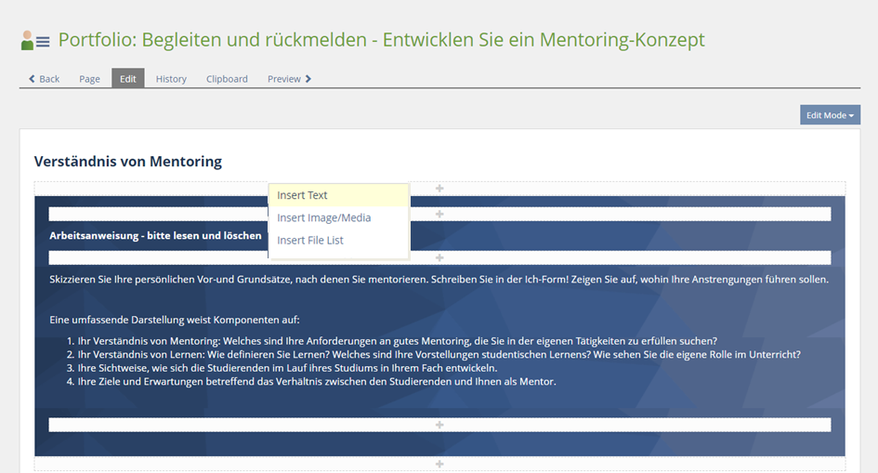Pick Insert File List from the menu
Screen dimensions: 878x473
click(310, 240)
